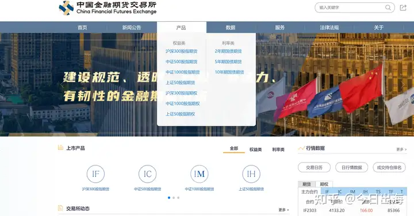Click the 上证50股指期货 label under IH
This screenshot has width=414, height=216.
point(251,189)
